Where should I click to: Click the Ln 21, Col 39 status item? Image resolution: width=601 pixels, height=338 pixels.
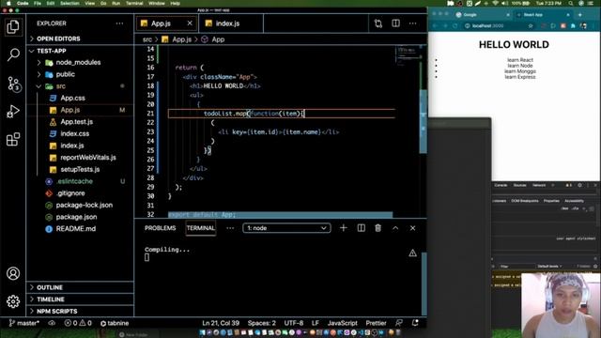pyautogui.click(x=221, y=323)
